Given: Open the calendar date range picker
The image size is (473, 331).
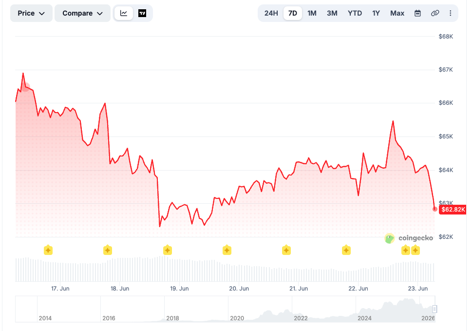Looking at the screenshot, I should [417, 13].
